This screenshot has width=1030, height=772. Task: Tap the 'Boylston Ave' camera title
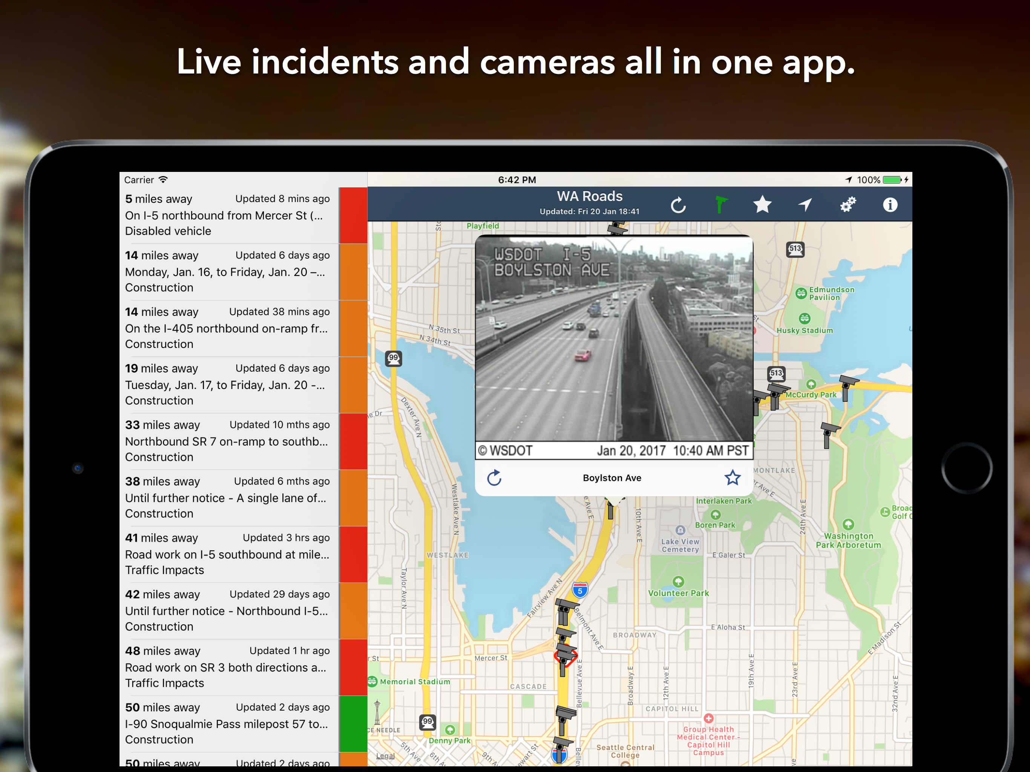click(612, 478)
